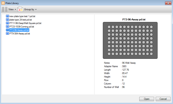Click the Open button

(147, 99)
